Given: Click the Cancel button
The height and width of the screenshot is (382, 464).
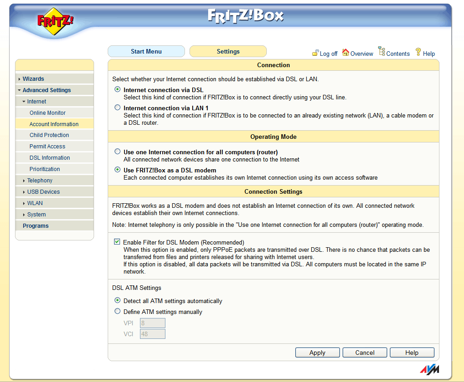Looking at the screenshot, I should tap(365, 353).
